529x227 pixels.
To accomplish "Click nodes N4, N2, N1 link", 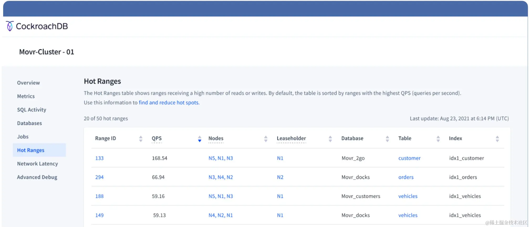I will (x=221, y=215).
